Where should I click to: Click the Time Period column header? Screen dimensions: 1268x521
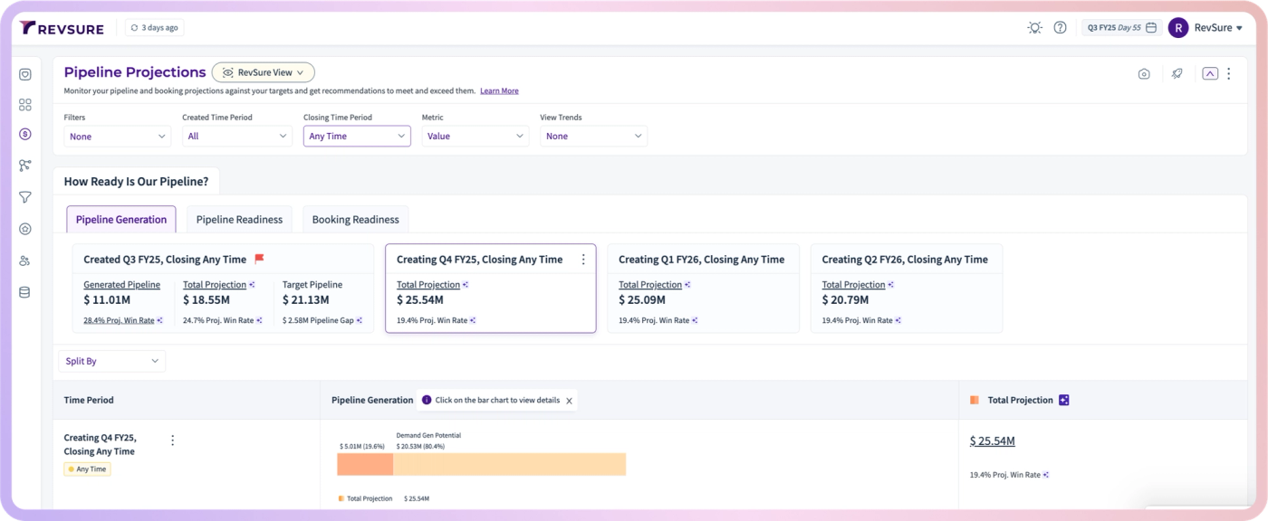89,400
